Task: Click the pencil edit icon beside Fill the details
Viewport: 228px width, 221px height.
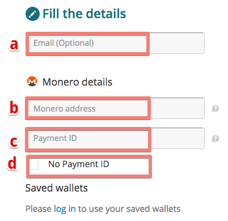Action: click(32, 14)
